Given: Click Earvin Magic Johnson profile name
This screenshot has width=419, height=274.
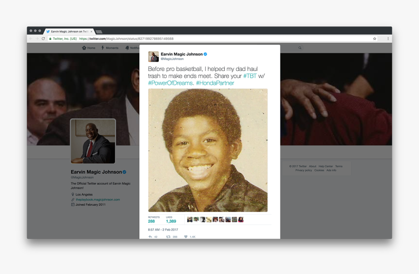Looking at the screenshot, I should (x=96, y=172).
